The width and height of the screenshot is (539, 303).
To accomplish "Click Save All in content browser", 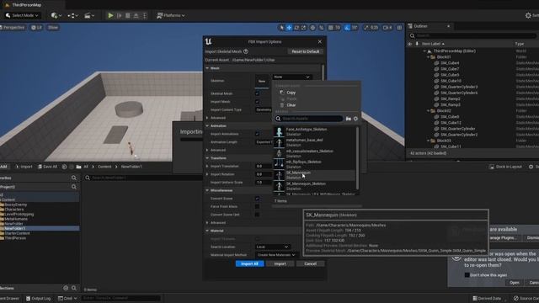I will pos(47,167).
